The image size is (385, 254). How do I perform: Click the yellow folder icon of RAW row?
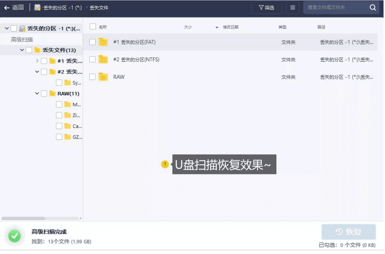(102, 77)
